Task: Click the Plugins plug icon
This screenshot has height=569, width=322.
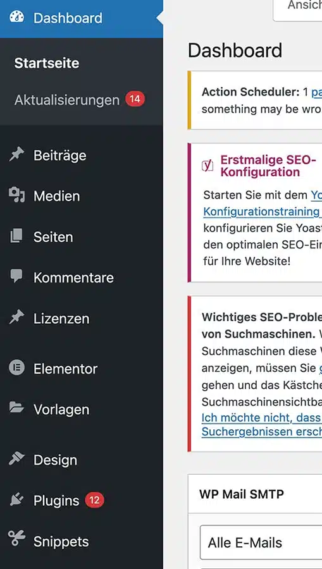Action: point(16,499)
